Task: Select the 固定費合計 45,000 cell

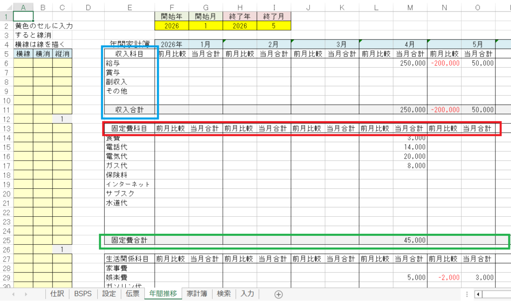Action: 410,240
